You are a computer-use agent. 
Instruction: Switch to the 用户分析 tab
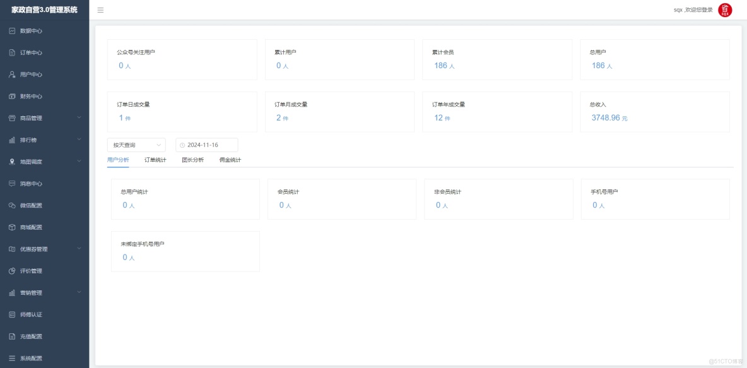tap(118, 160)
